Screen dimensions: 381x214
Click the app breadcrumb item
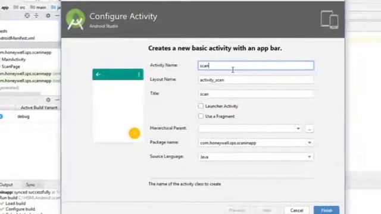[x=5, y=8]
